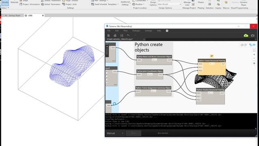Click the notification alert icon beside Help
Image resolution: width=259 pixels, height=146 pixels.
(x=167, y=31)
